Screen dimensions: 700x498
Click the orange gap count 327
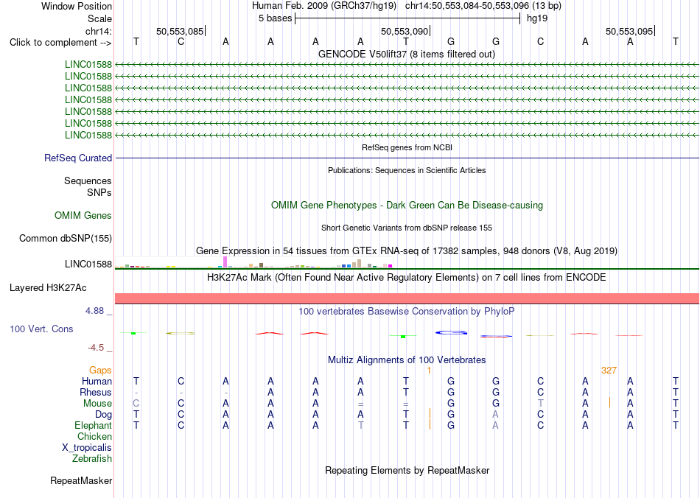point(609,371)
